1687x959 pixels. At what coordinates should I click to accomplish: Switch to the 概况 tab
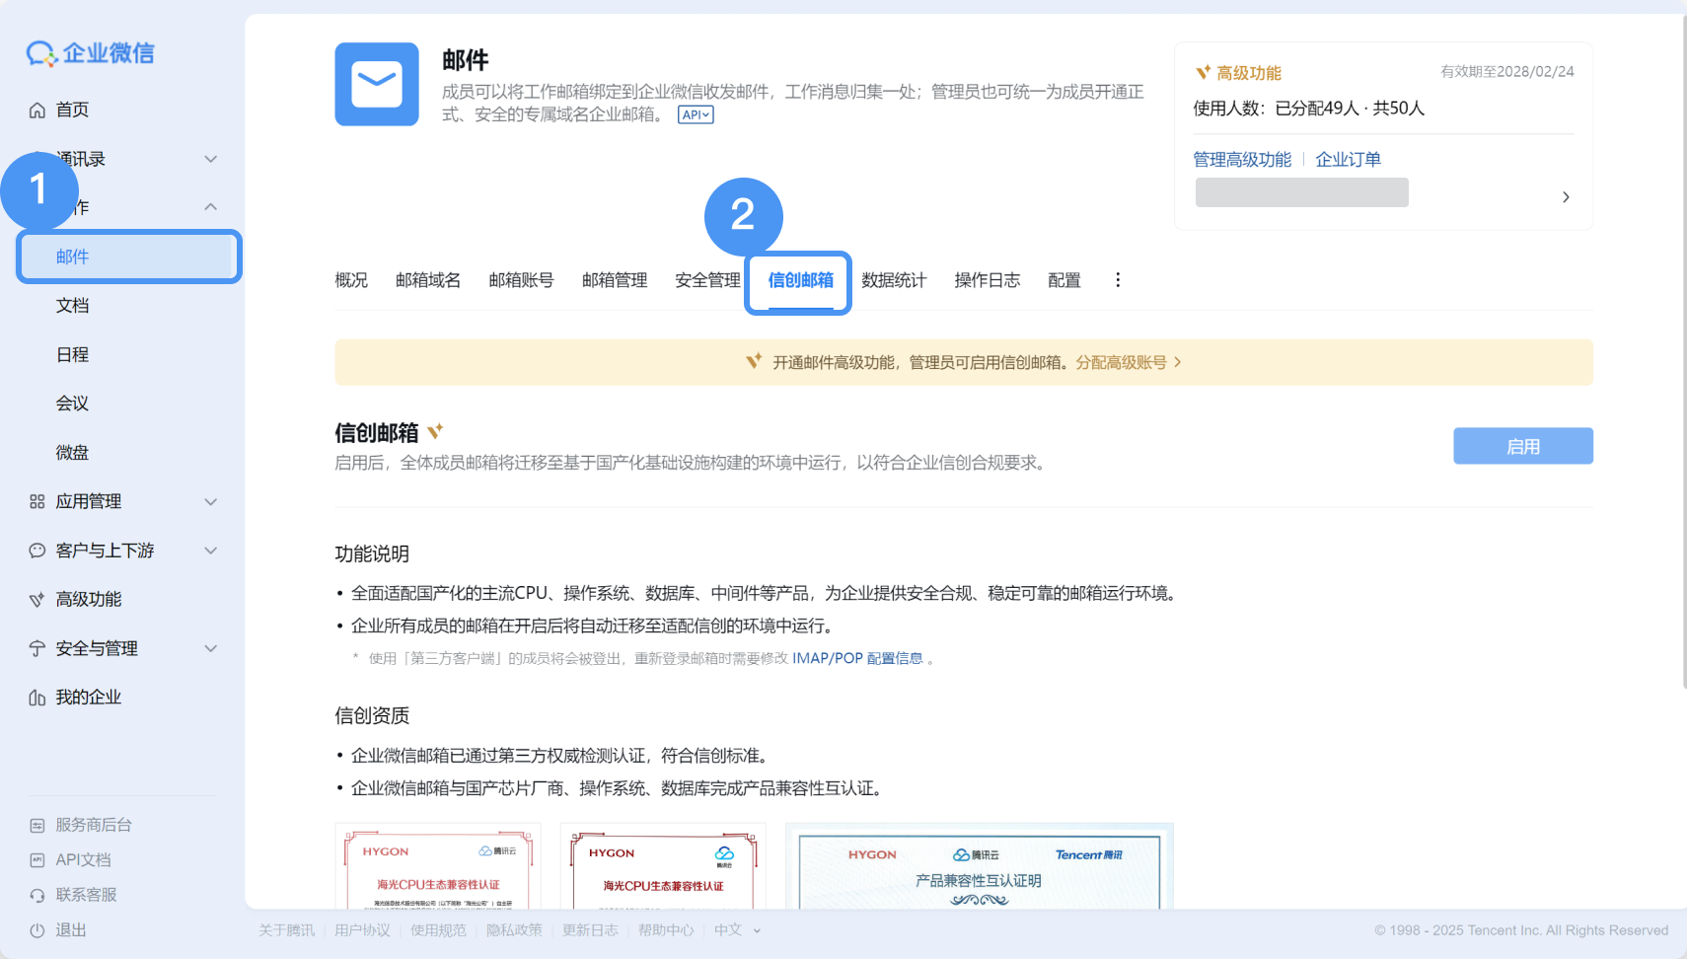coord(351,280)
